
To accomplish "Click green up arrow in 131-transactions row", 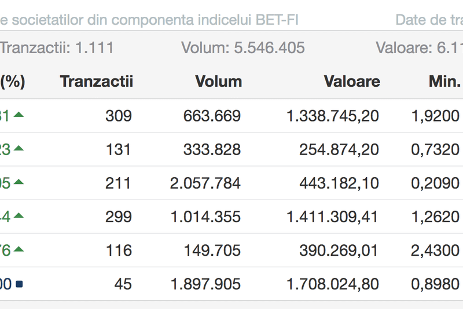I will (x=19, y=149).
